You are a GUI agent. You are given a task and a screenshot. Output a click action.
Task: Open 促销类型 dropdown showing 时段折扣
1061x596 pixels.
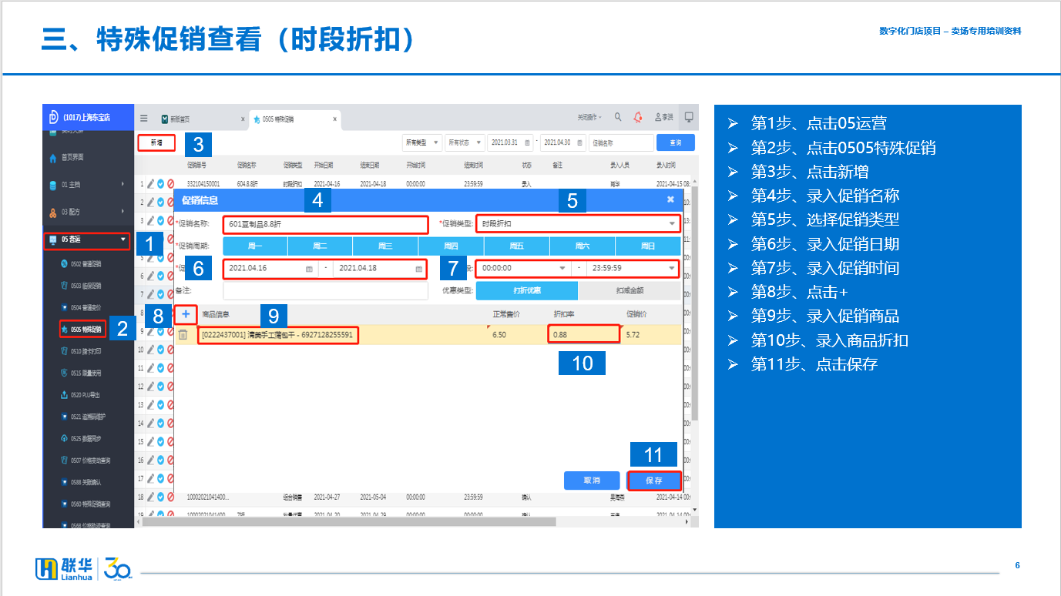click(578, 223)
